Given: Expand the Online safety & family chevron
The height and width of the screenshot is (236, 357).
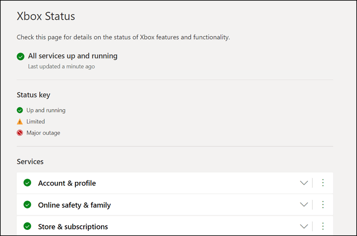Looking at the screenshot, I should coord(304,205).
